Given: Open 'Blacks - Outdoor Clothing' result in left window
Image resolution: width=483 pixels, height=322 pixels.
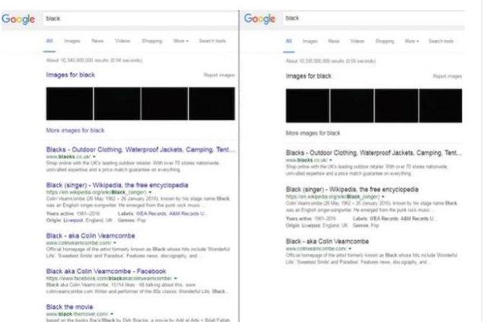Looking at the screenshot, I should (x=141, y=150).
